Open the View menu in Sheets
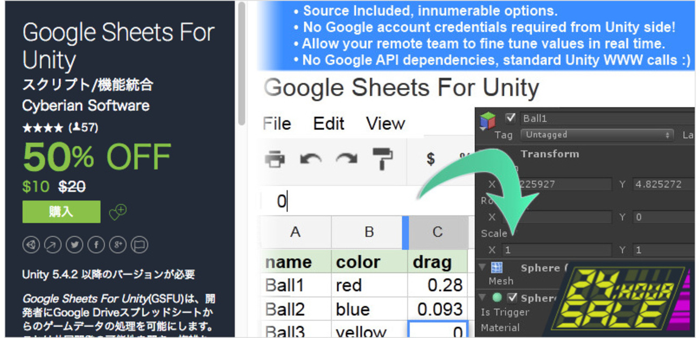Screen dimensions: 700x338 tap(386, 124)
